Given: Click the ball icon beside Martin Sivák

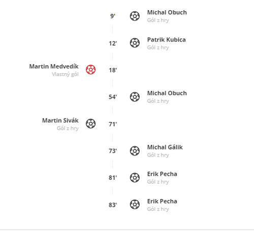Looking at the screenshot, I should click(91, 124).
